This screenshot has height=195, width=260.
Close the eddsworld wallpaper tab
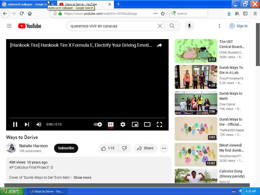click(x=53, y=4)
